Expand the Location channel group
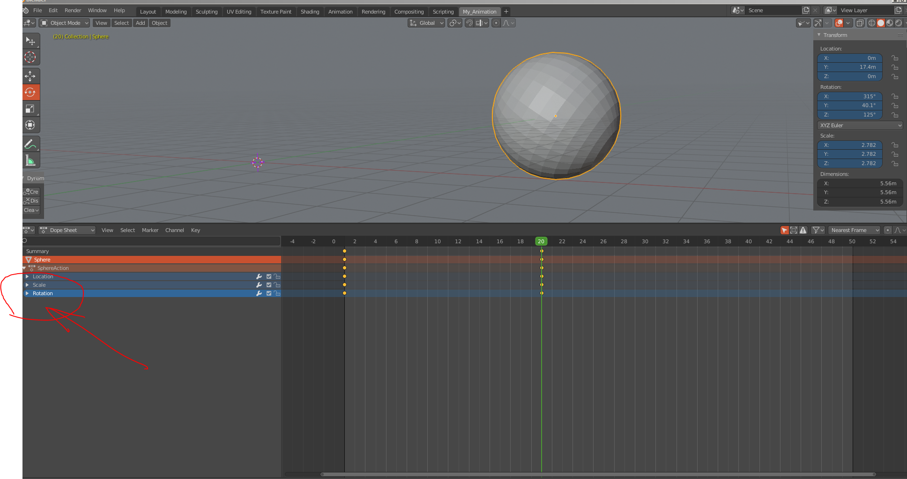This screenshot has height=479, width=907. (27, 276)
